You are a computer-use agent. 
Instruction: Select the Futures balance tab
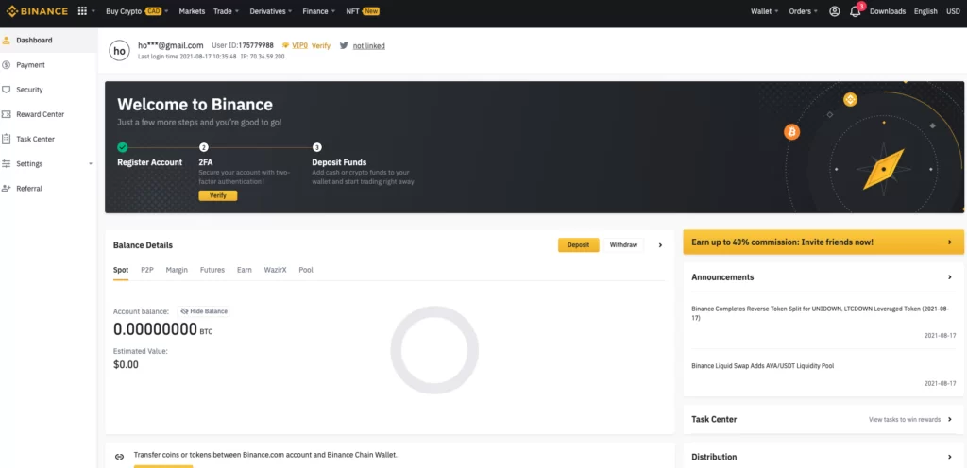(x=212, y=270)
